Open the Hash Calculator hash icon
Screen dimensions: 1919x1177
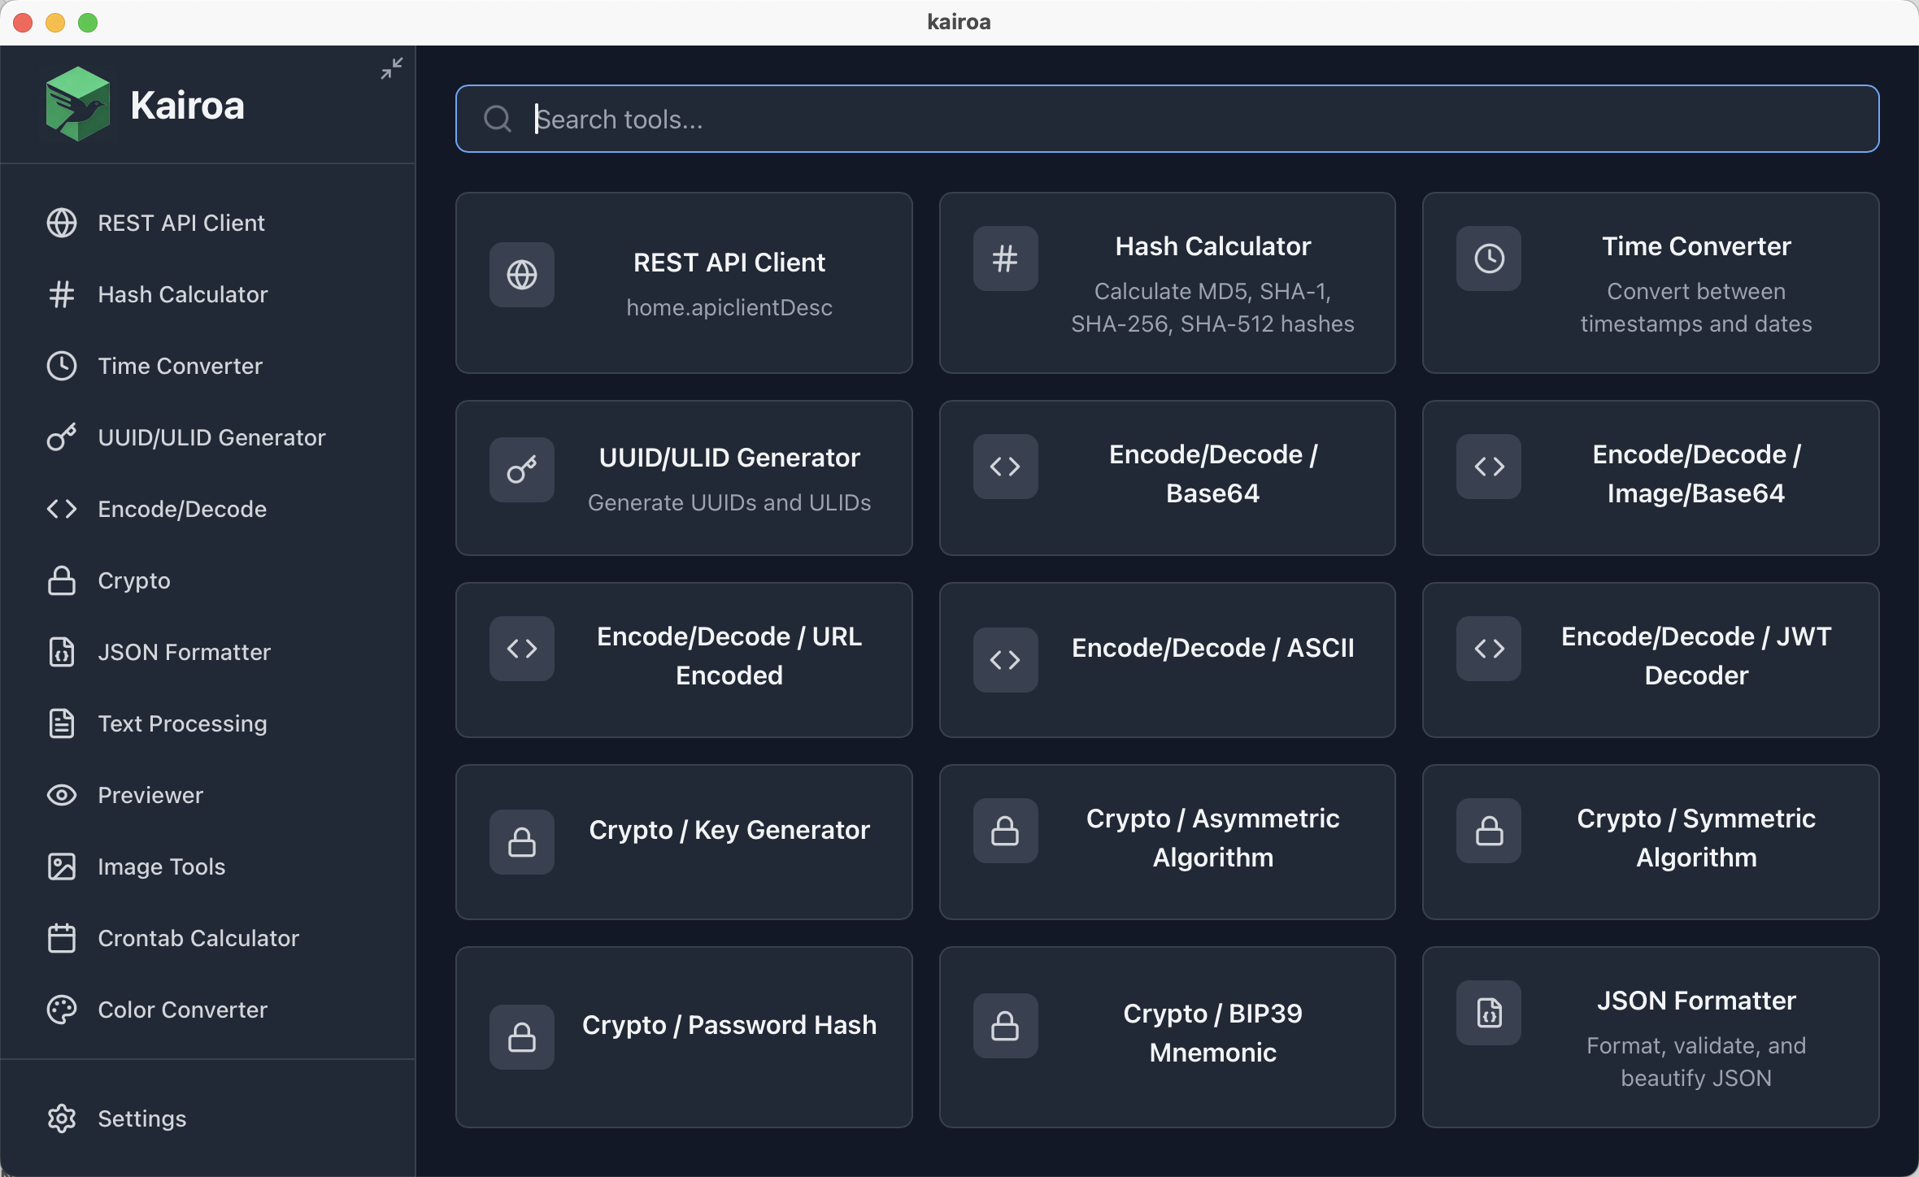62,294
